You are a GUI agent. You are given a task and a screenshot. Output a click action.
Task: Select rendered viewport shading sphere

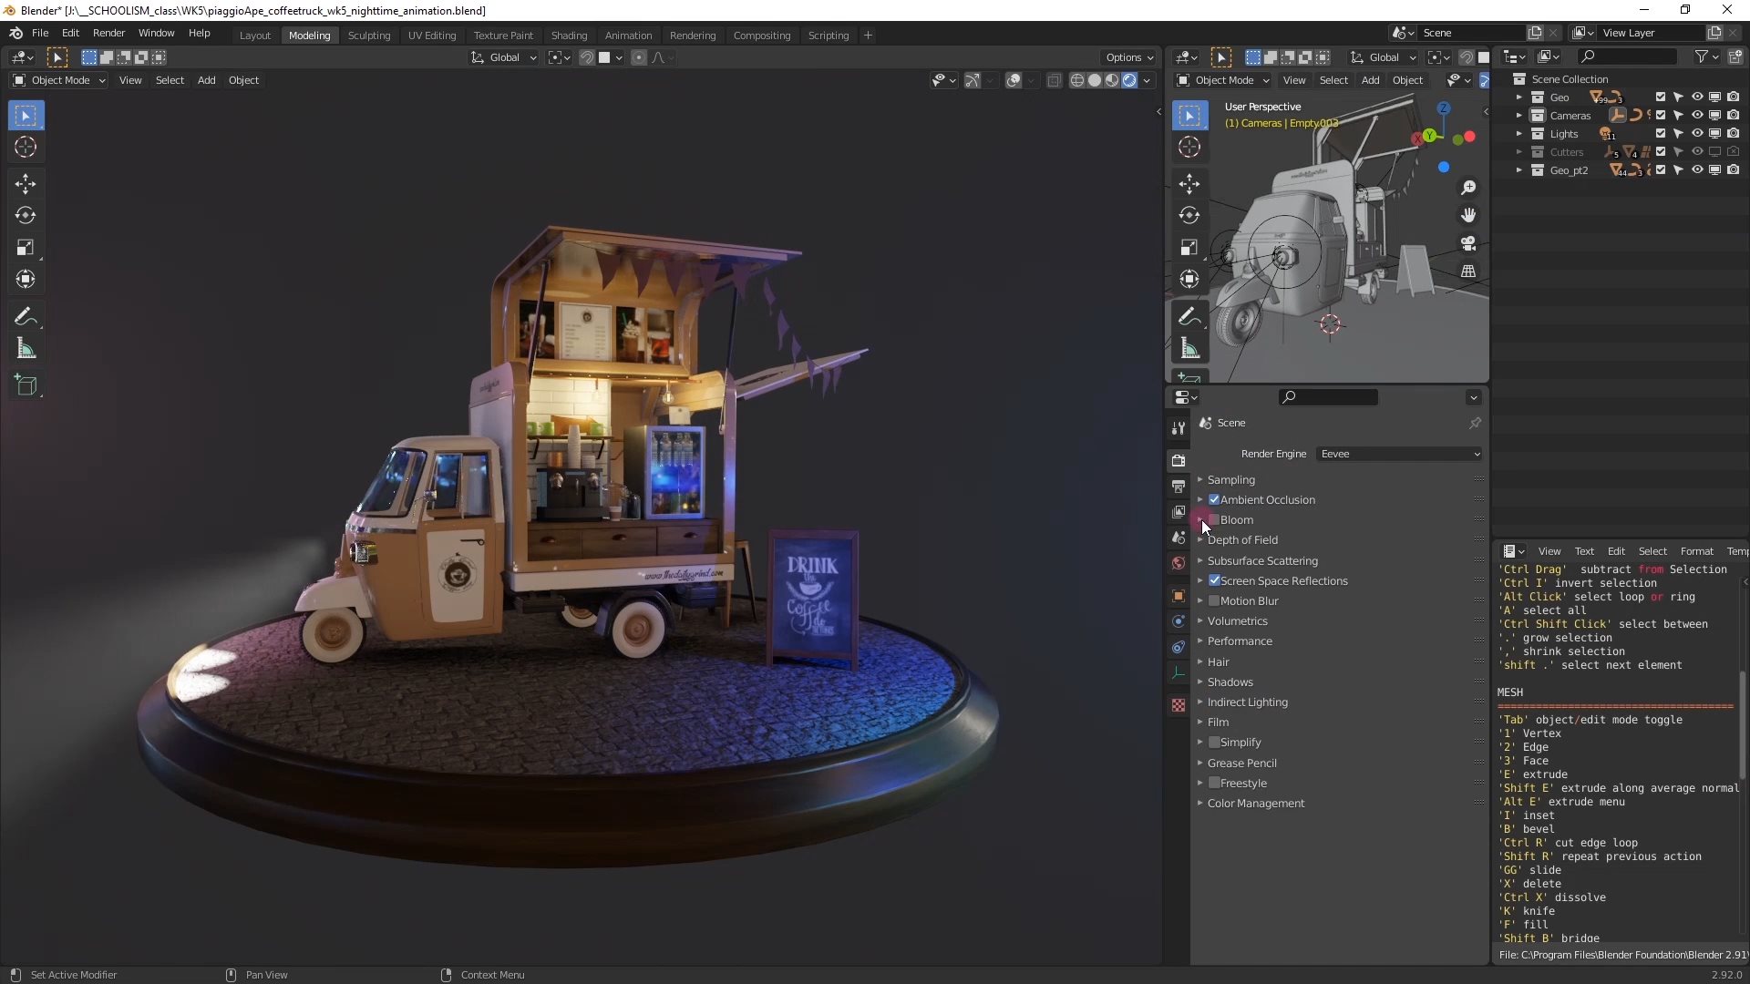(x=1129, y=80)
